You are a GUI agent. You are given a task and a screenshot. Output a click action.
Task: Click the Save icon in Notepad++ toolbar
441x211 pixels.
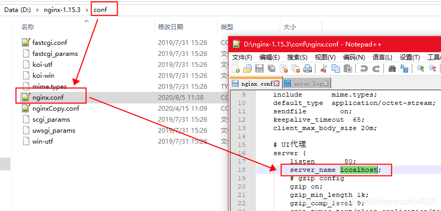point(259,68)
